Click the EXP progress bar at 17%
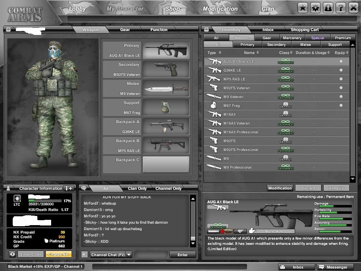The width and height of the screenshot is (361, 271). coord(45,201)
